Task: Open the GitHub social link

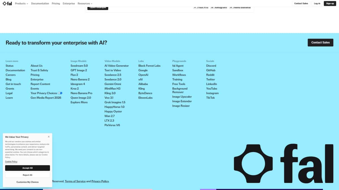Action: pos(211,70)
